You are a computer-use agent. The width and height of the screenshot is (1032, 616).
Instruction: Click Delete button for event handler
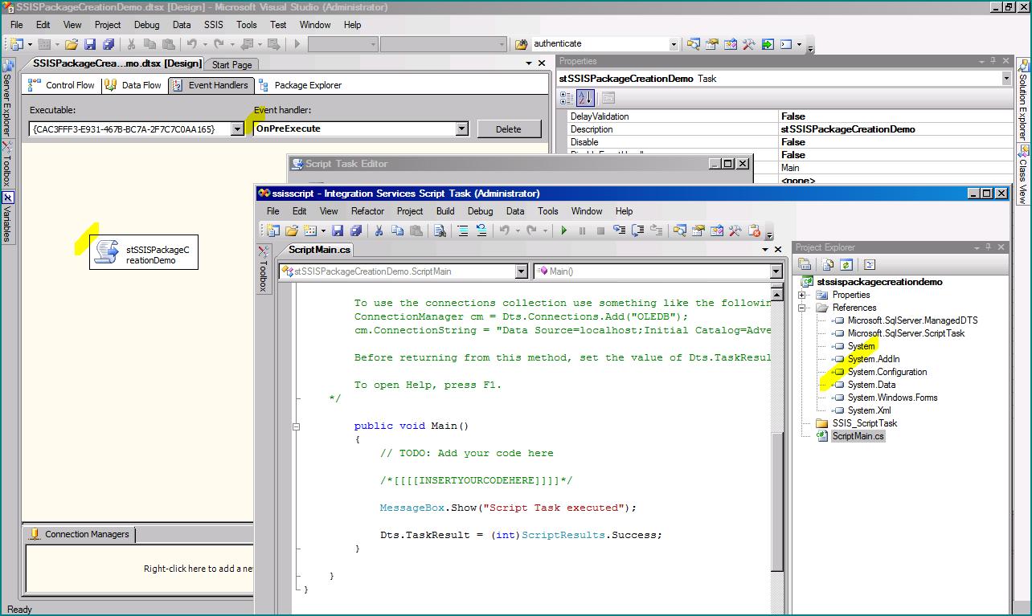508,129
